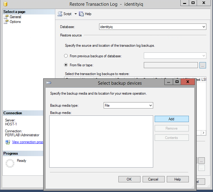Select the General page
Screen dimensions: 213x192
click(15, 17)
